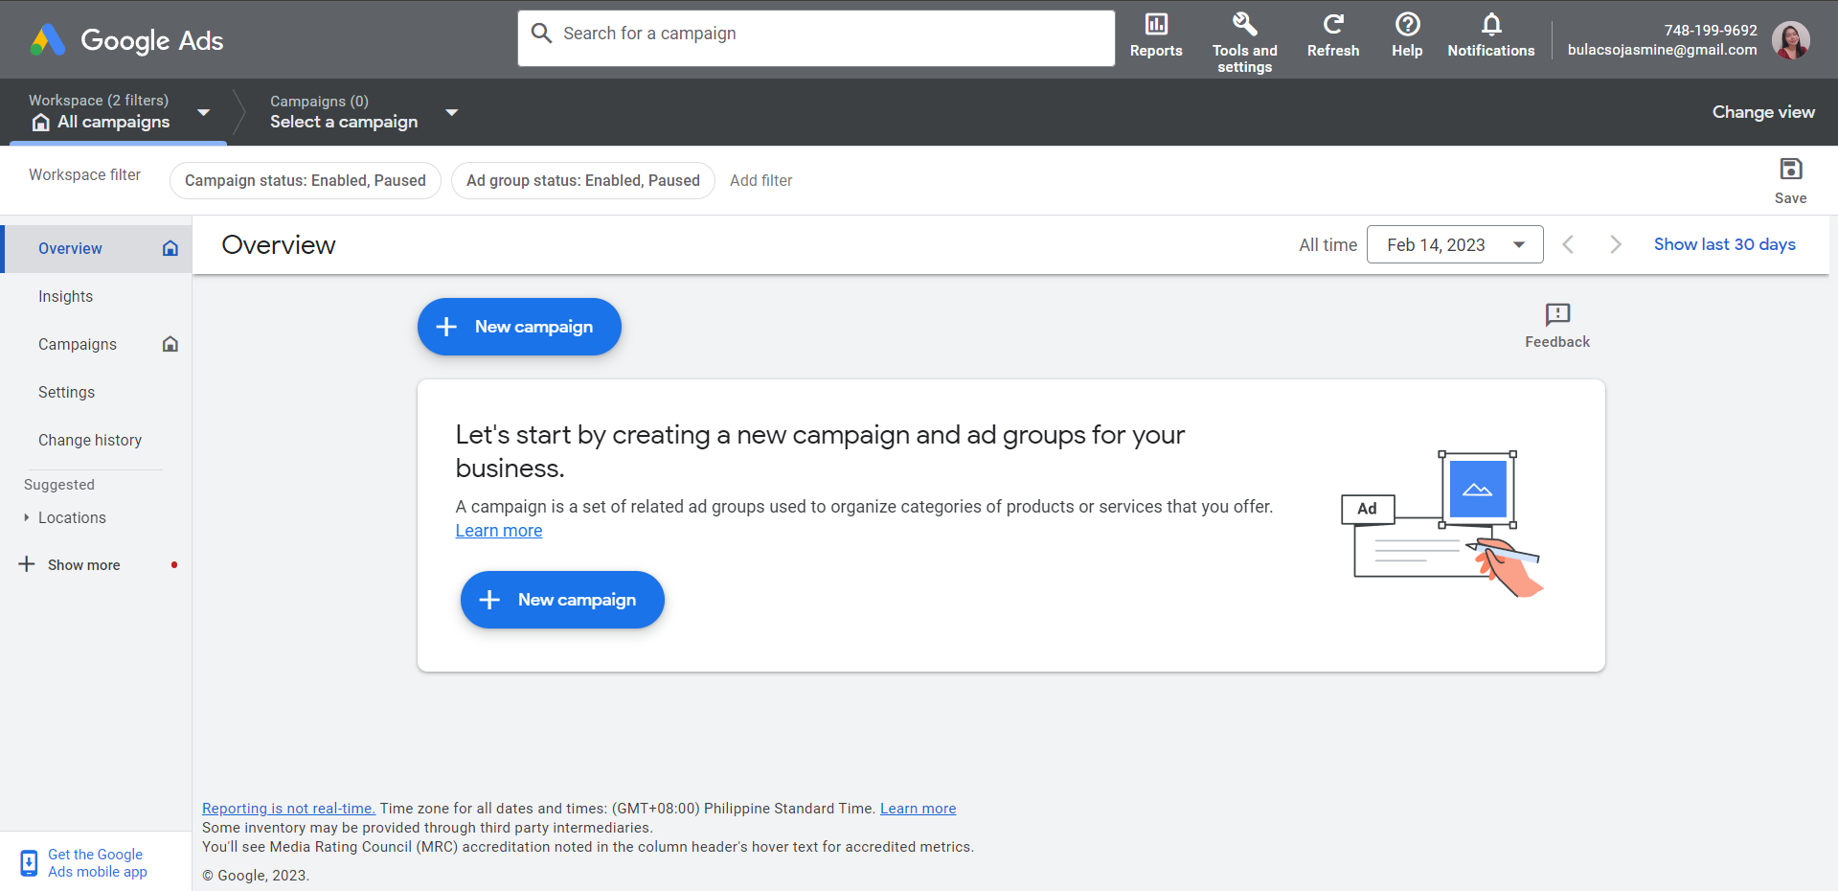1838x891 pixels.
Task: Click the Search for a campaign field
Action: (x=816, y=38)
